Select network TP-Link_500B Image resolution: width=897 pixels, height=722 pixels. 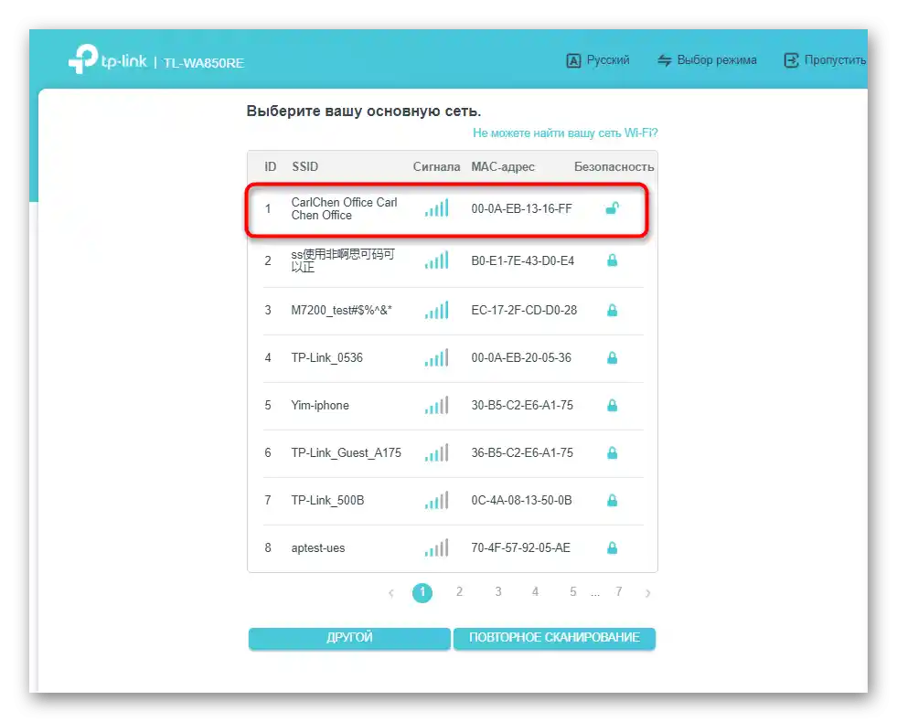(453, 501)
